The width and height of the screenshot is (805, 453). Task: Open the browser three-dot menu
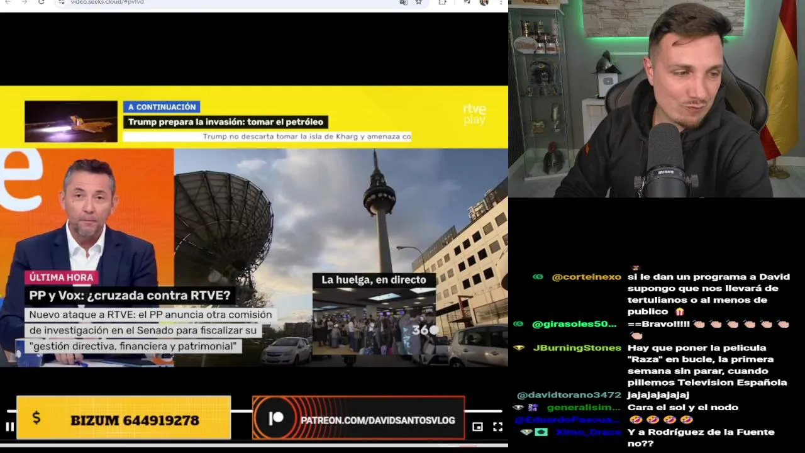(501, 2)
